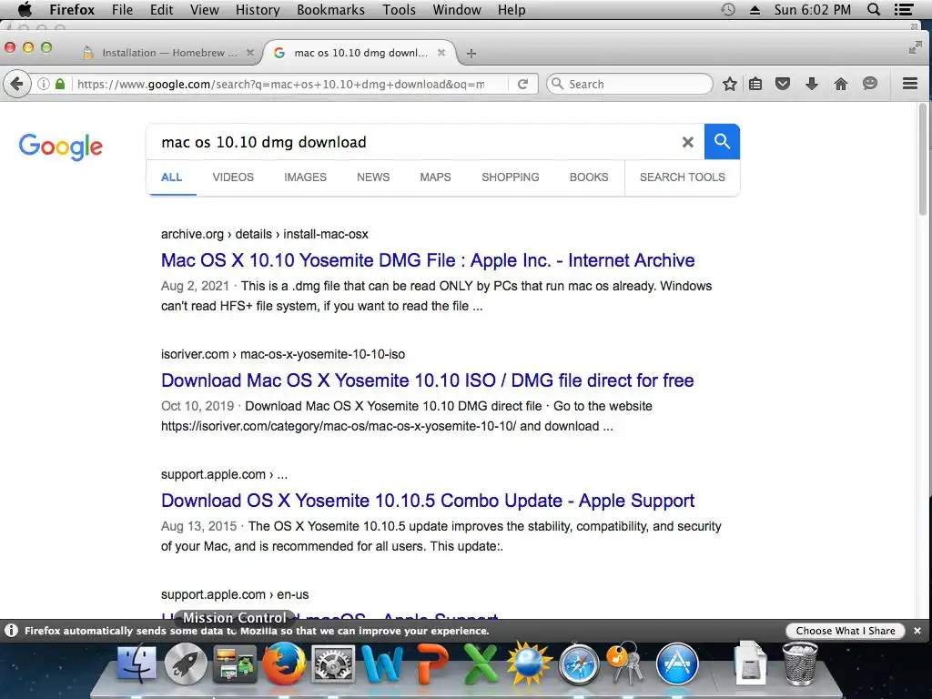This screenshot has width=932, height=699.
Task: Open Yosemite 10.10.5 Combo Update Apple Support result
Action: point(428,501)
